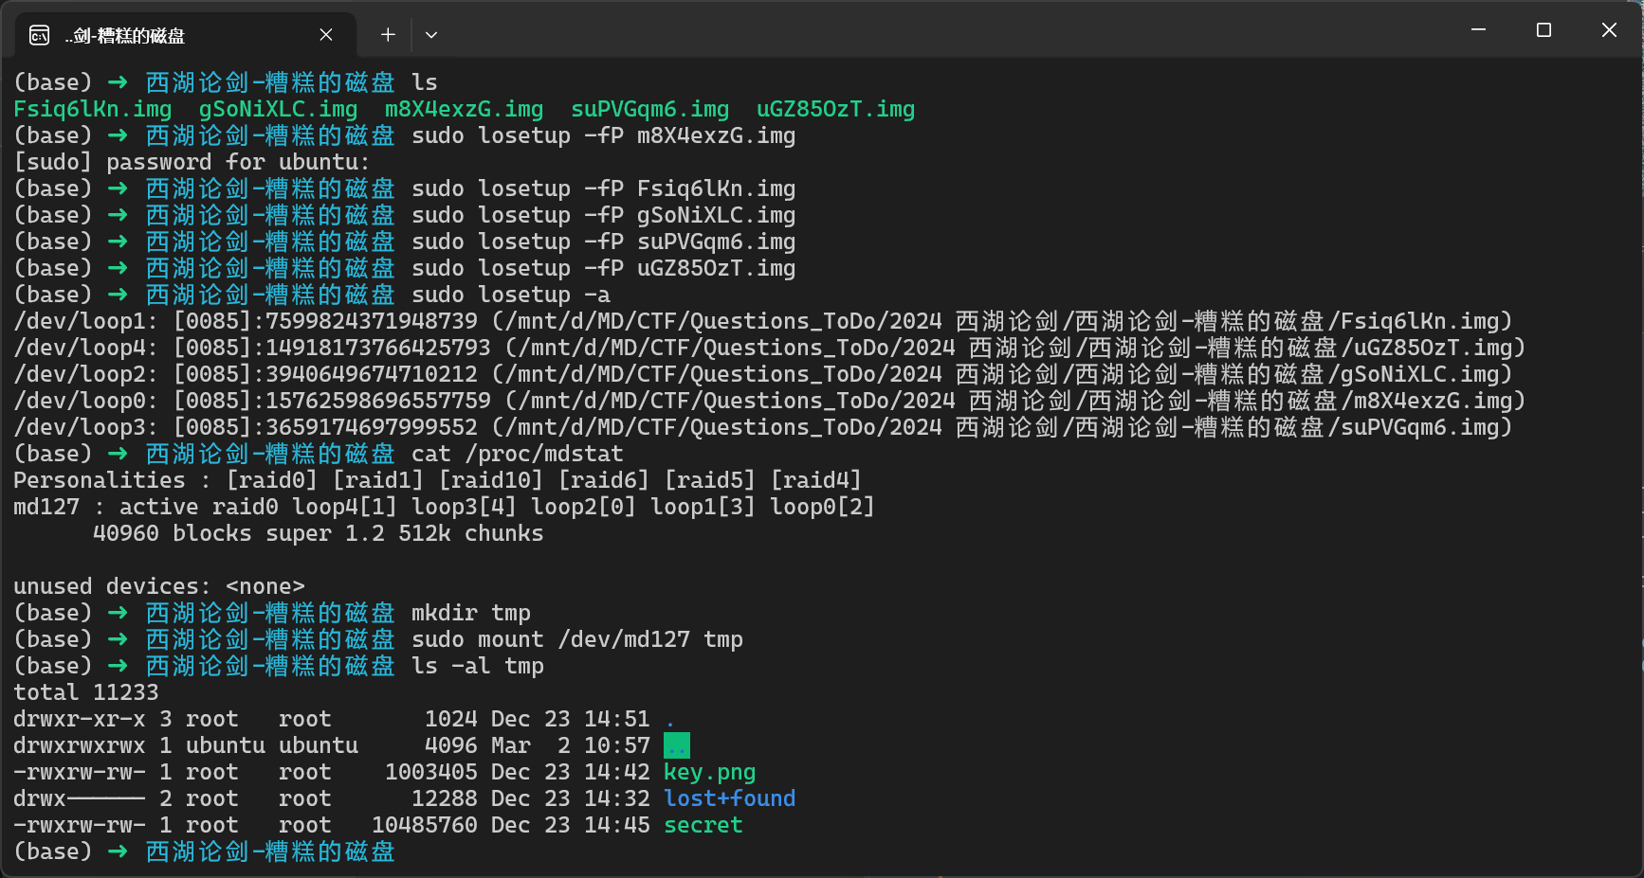Open the new-tab profile dropdown

pos(431,35)
